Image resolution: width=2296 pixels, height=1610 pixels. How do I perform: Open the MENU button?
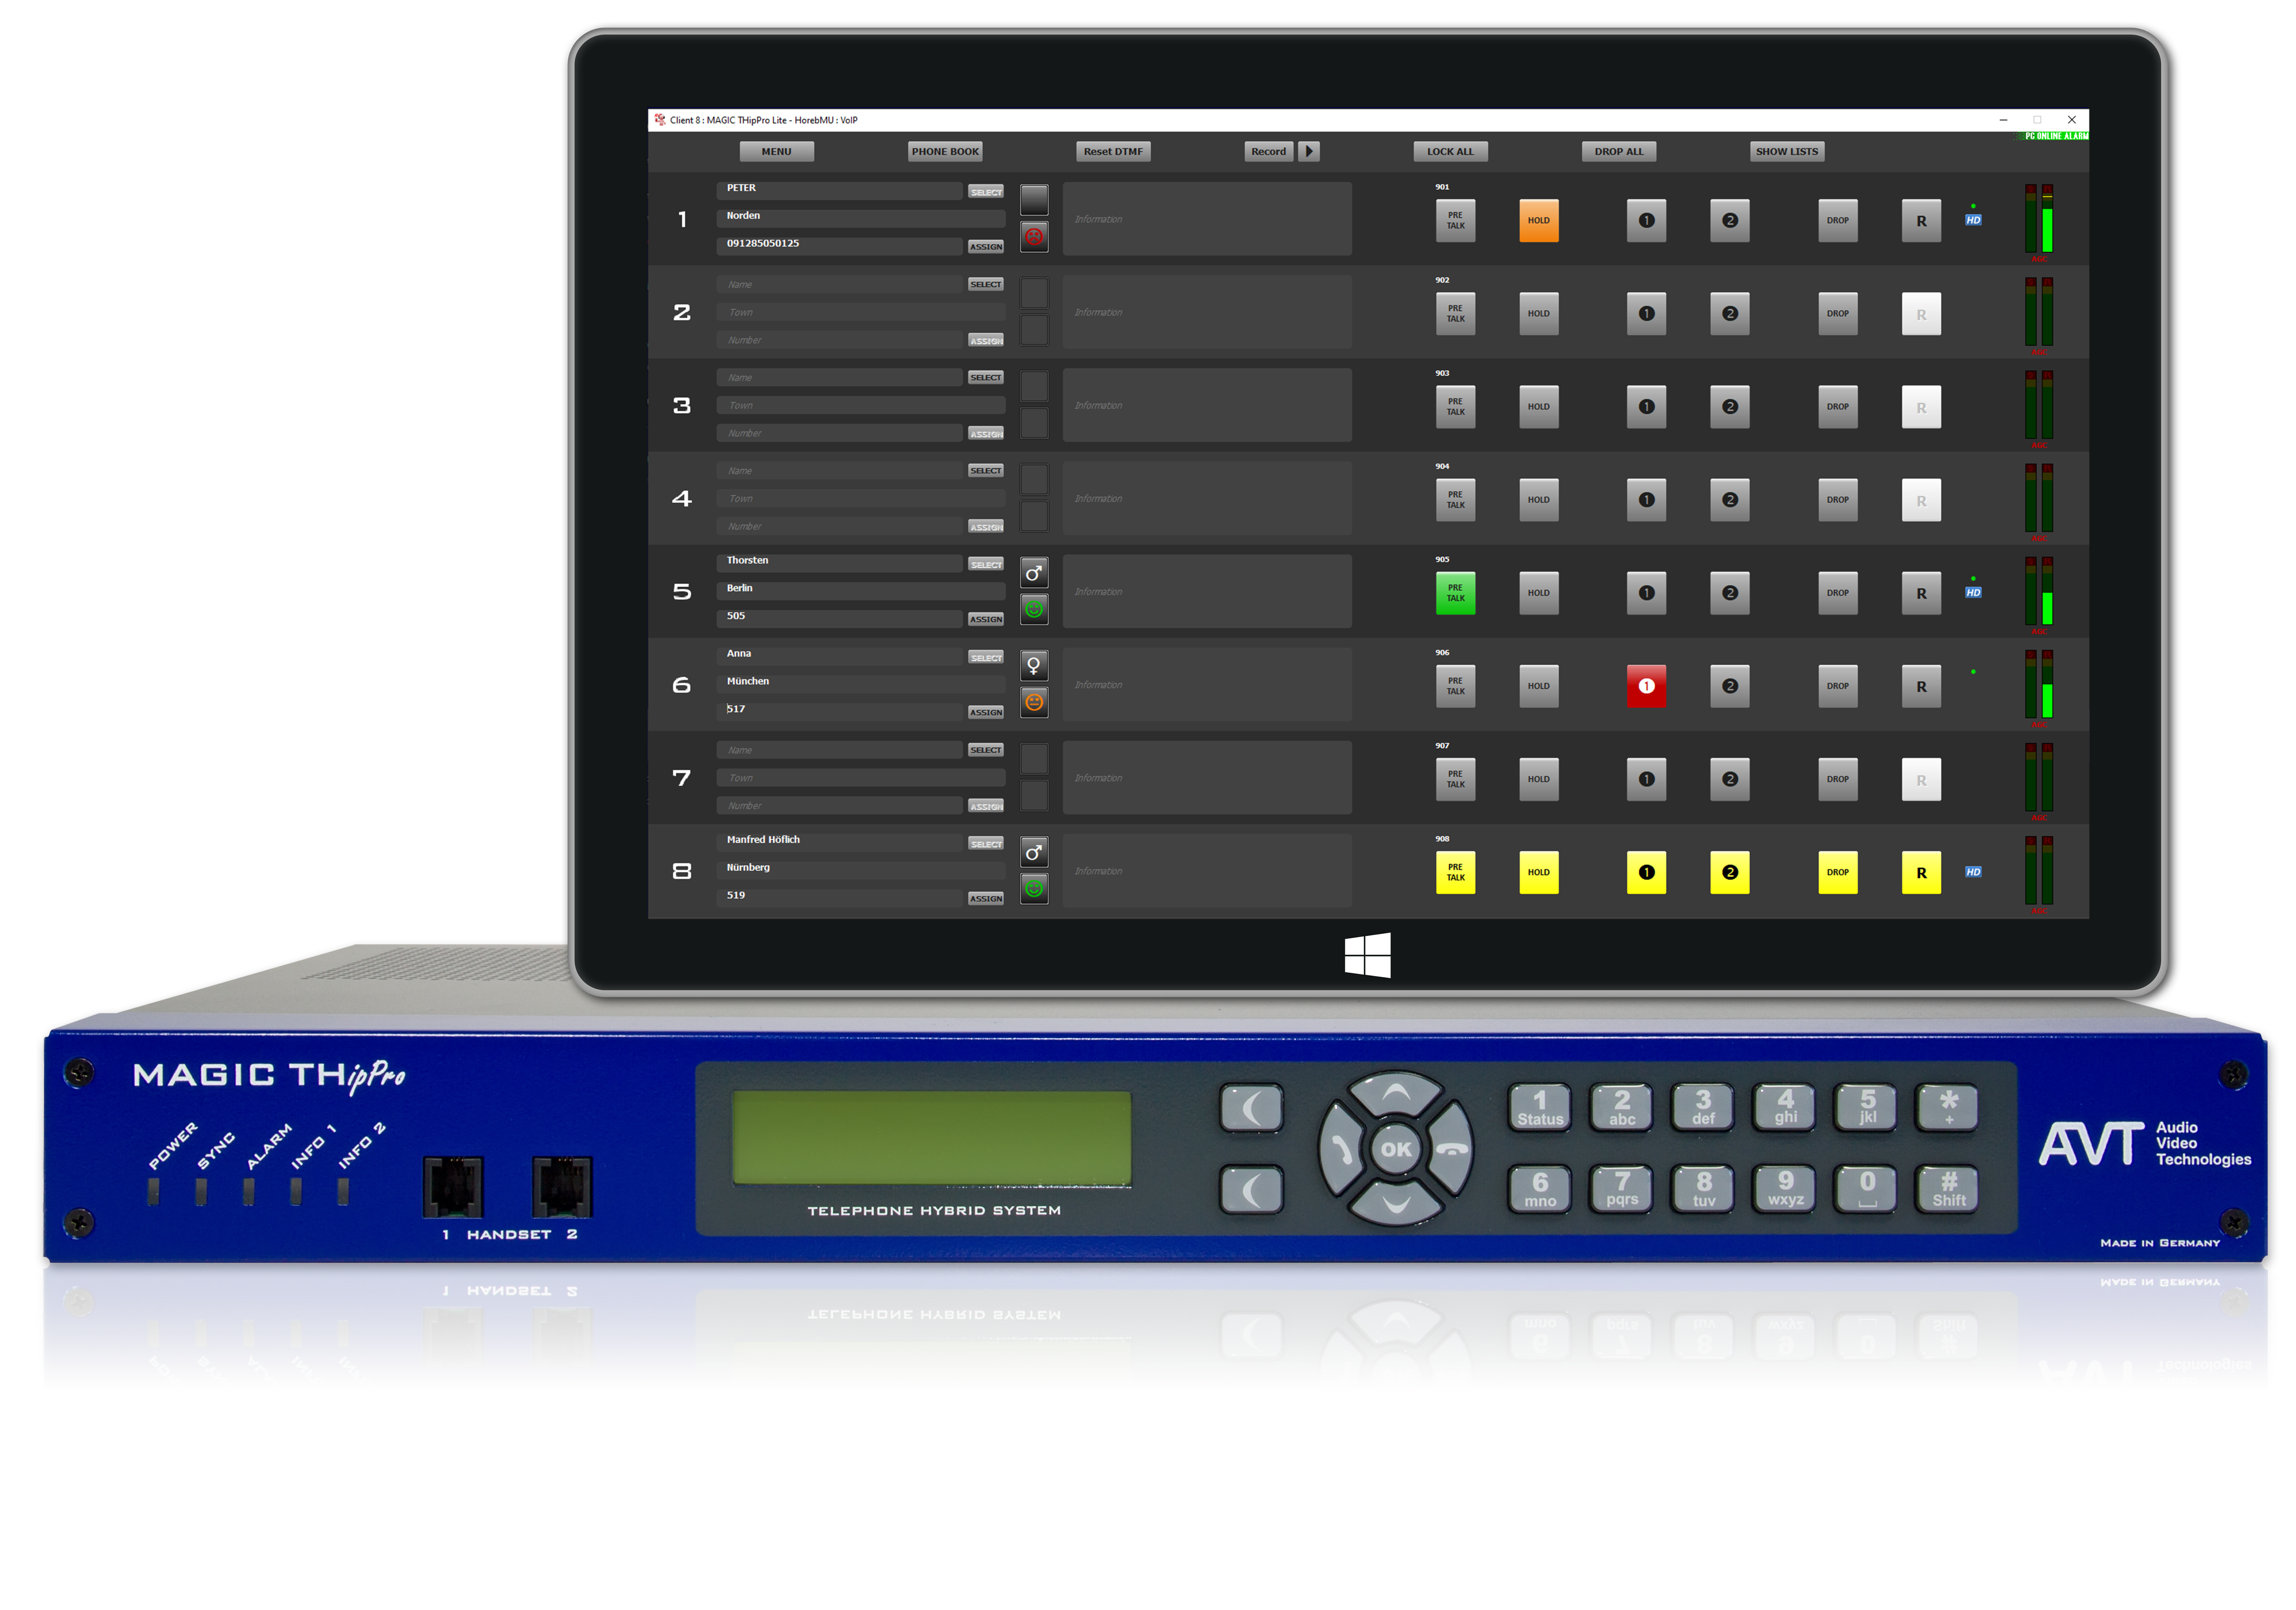click(x=776, y=152)
